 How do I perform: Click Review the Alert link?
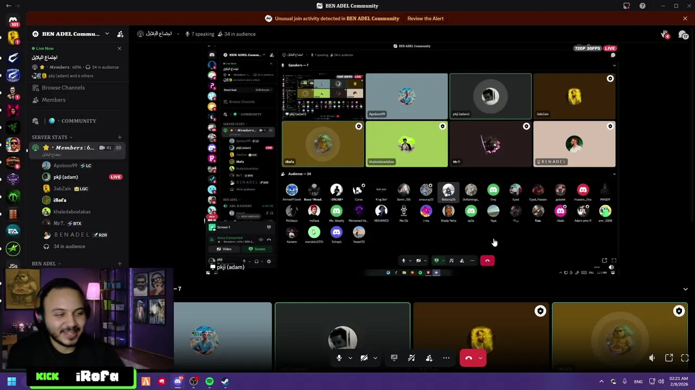tap(425, 18)
